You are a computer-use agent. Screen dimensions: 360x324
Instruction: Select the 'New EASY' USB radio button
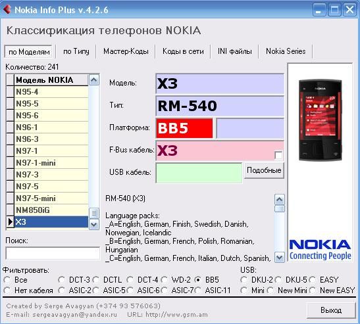click(x=312, y=290)
